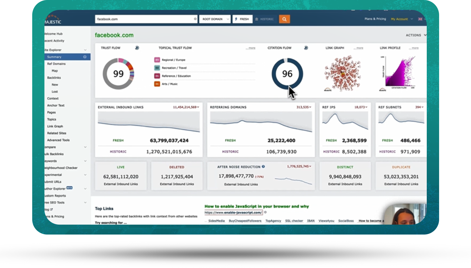This screenshot has width=471, height=268.
Task: Click the Trust Flow info icon
Action: point(137,48)
